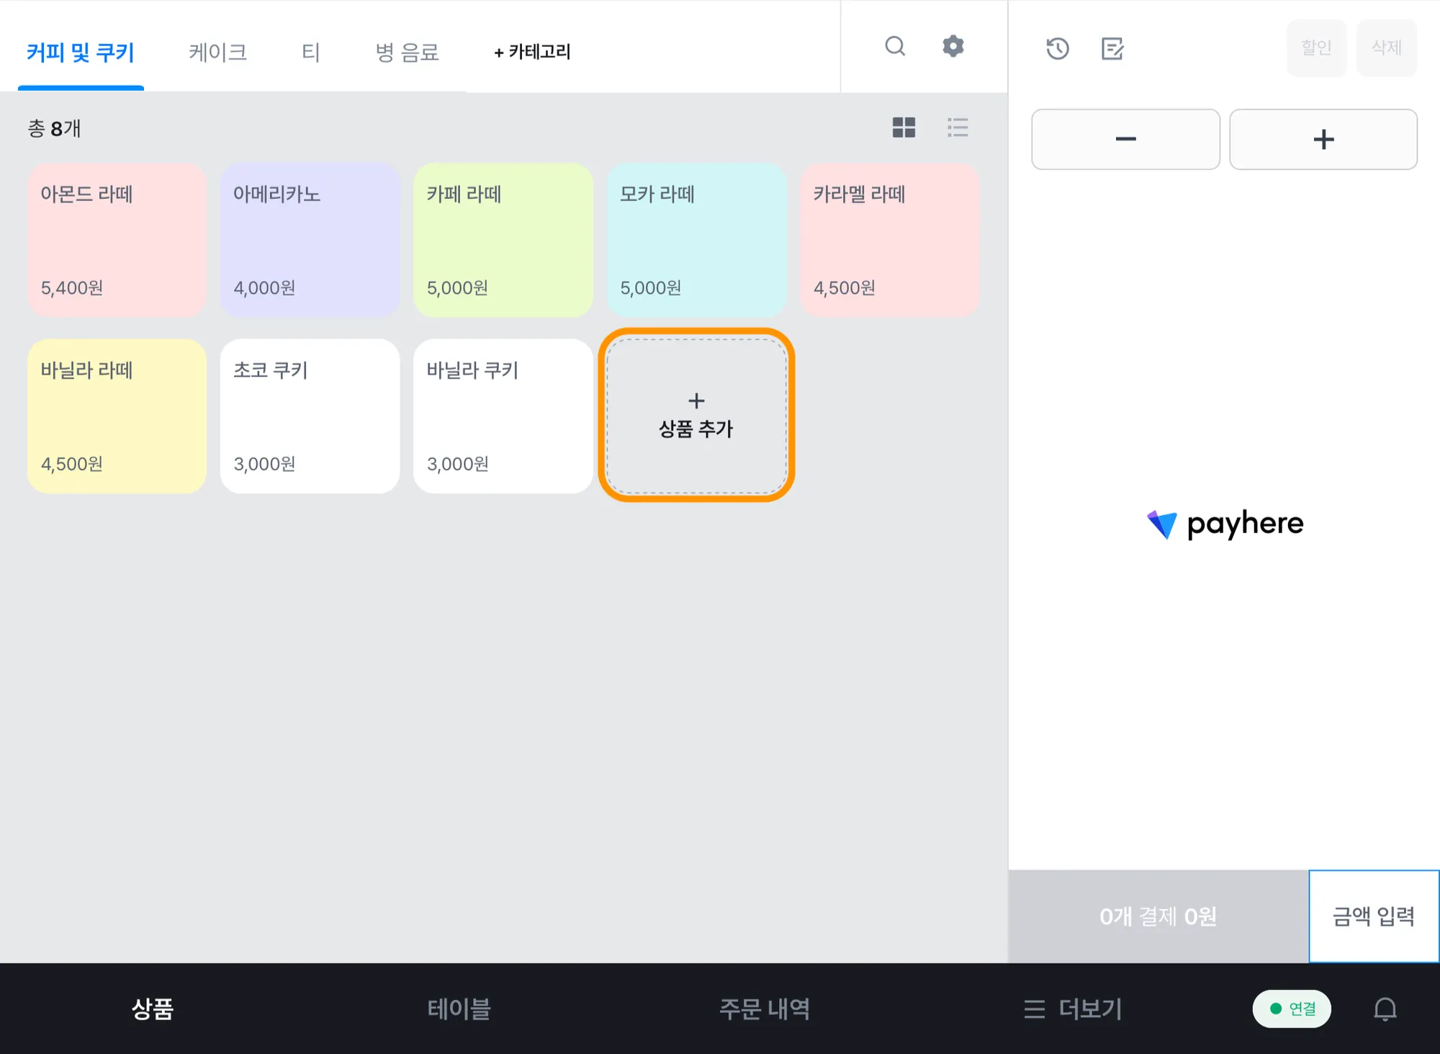The height and width of the screenshot is (1054, 1440).
Task: Select the 병 음료 category tab
Action: [x=407, y=52]
